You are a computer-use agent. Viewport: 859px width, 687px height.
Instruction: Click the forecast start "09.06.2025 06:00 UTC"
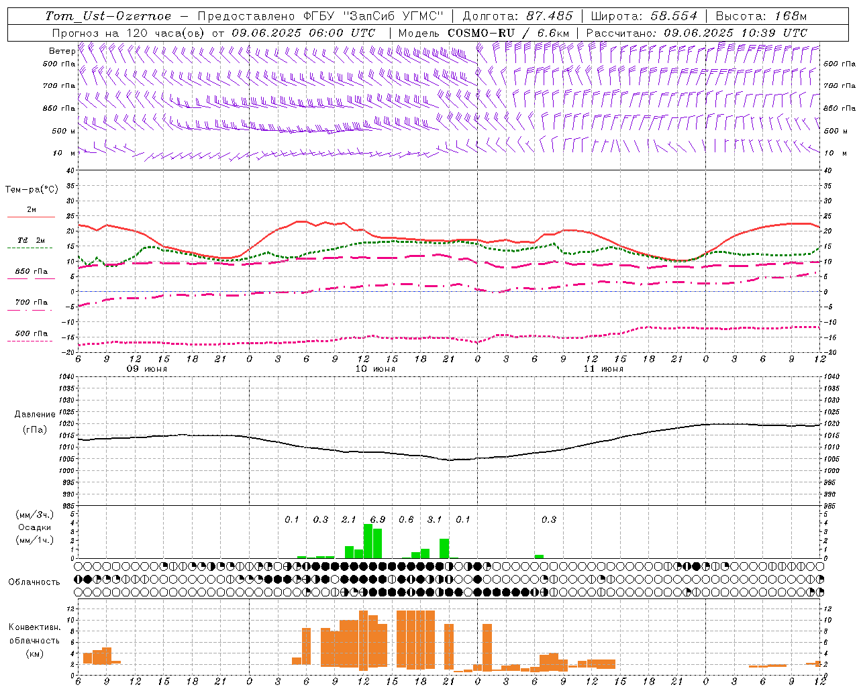(x=303, y=33)
